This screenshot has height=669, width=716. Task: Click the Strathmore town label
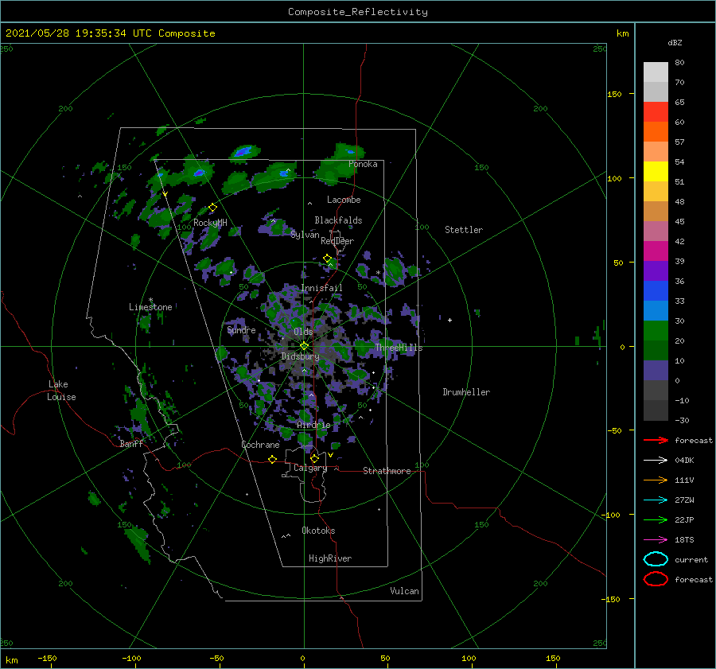point(387,471)
